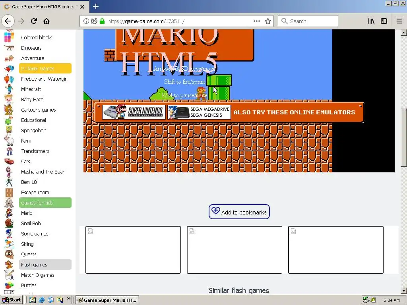The width and height of the screenshot is (407, 305).
Task: Click the page scrollbar down arrow
Action: (x=403, y=290)
